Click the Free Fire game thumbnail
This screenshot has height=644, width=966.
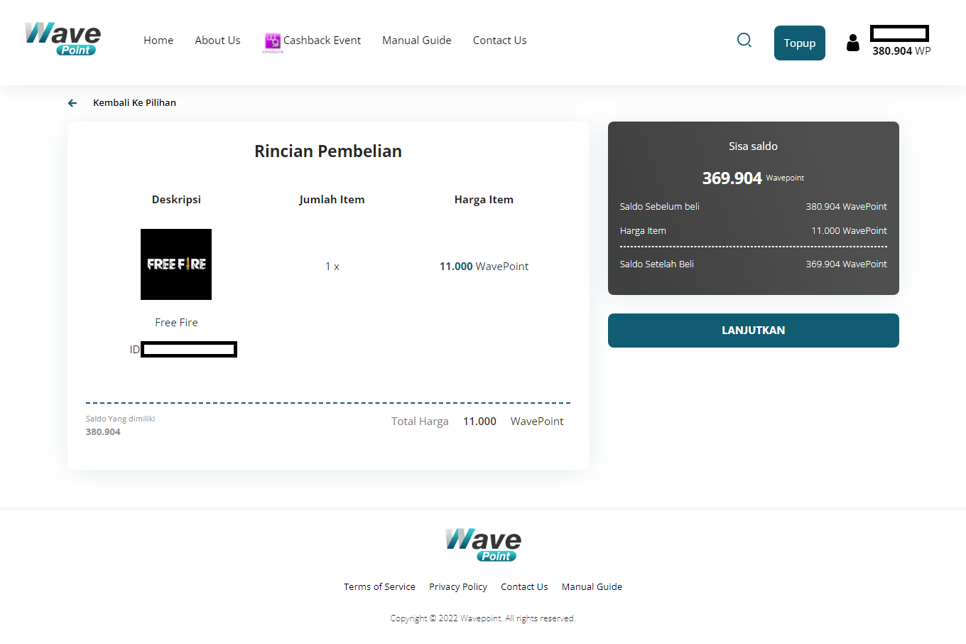click(176, 264)
